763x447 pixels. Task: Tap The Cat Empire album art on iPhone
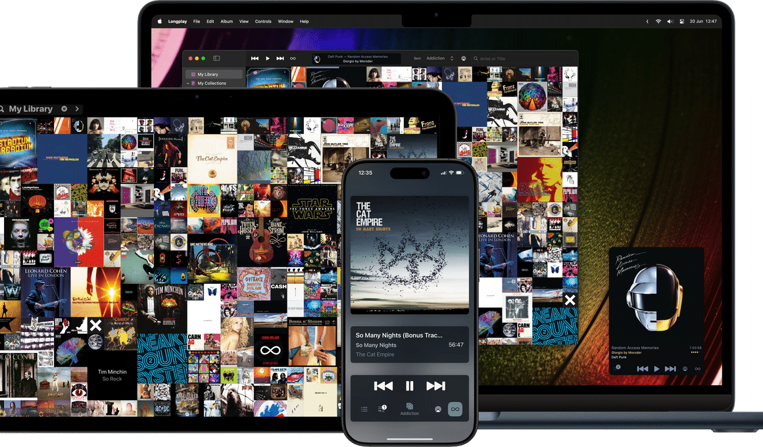pos(410,255)
